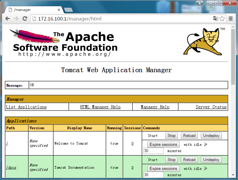Click running value true for /docs
Screen dimensions: 238x180
(x=114, y=168)
